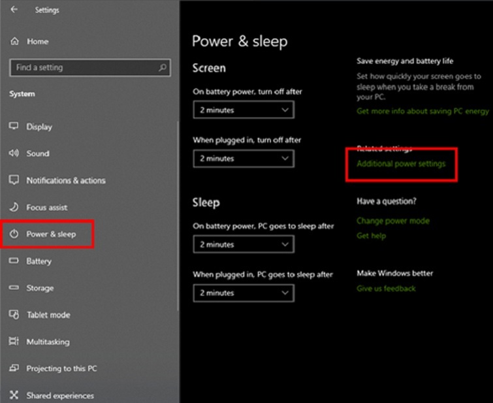Open screen-off when plugged in dropdown
The image size is (493, 403).
click(x=244, y=159)
